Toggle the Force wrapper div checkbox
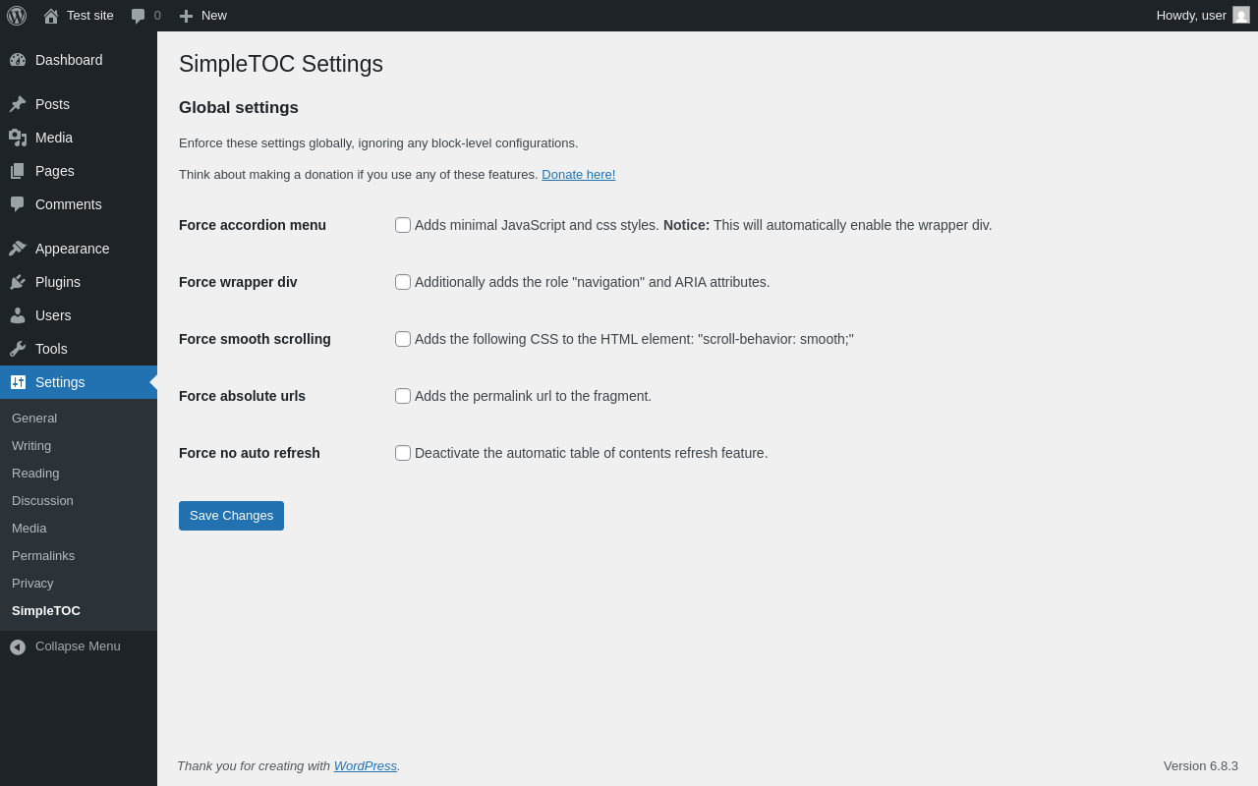The height and width of the screenshot is (786, 1258). pos(403,282)
